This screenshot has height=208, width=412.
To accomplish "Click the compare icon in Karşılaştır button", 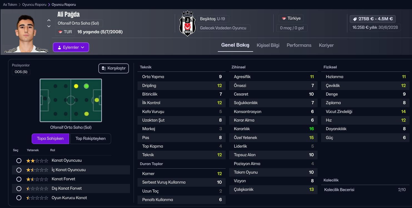I will click(x=104, y=68).
